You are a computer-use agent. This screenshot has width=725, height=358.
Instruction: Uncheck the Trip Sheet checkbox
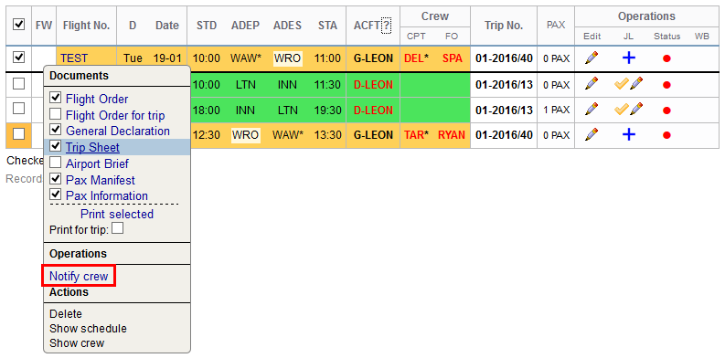56,146
